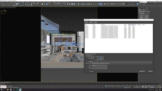162x91 pixels.
Task: Select the Lights category icon
Action: pos(142,10)
